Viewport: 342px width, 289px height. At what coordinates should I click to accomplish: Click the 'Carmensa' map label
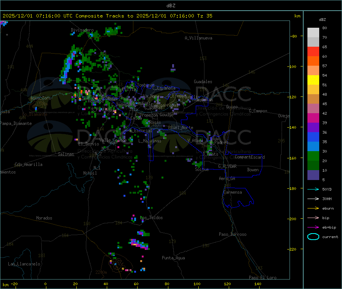[233, 192]
